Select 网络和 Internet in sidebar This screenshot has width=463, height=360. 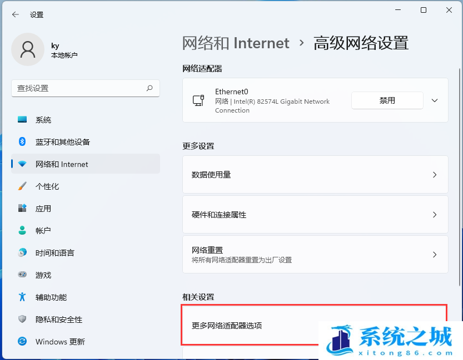62,164
